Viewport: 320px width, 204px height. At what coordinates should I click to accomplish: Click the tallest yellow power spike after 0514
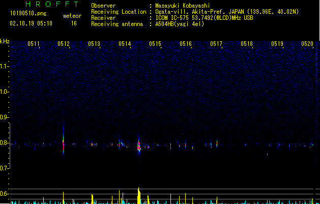coord(139,195)
